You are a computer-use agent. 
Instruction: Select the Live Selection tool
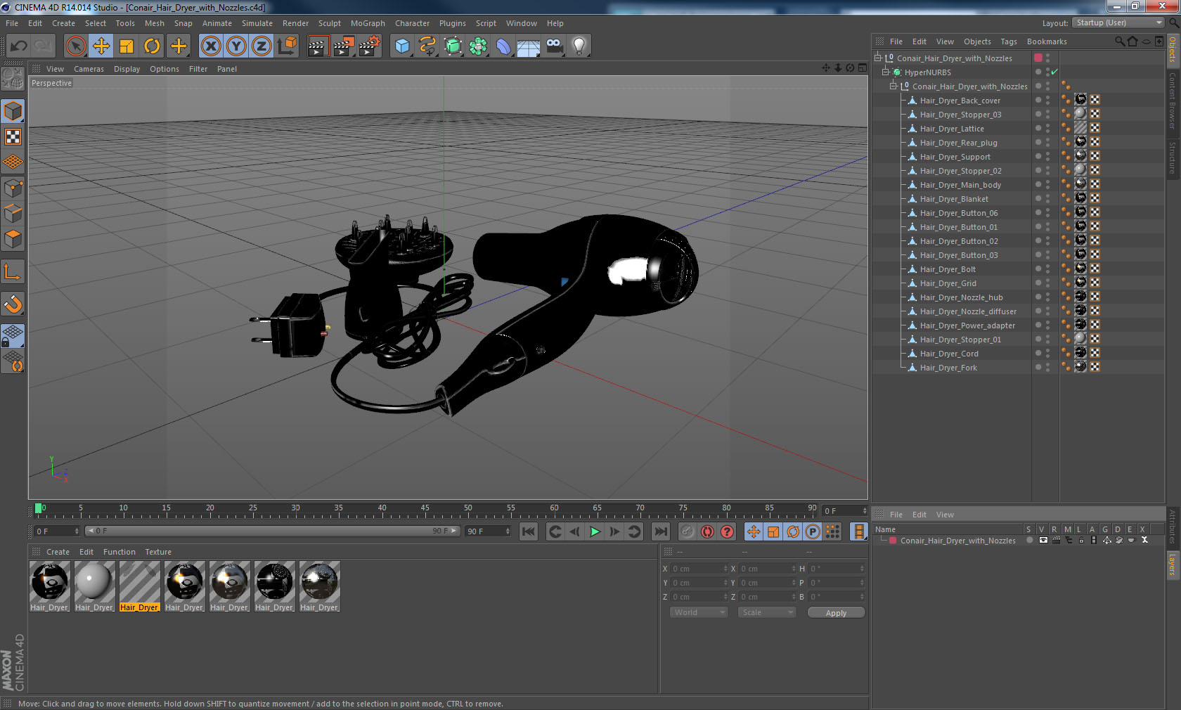tap(75, 46)
